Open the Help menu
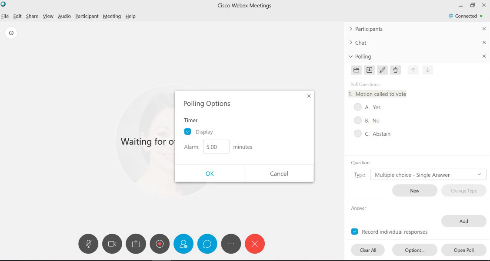Screen dimensions: 490x261 (130, 16)
